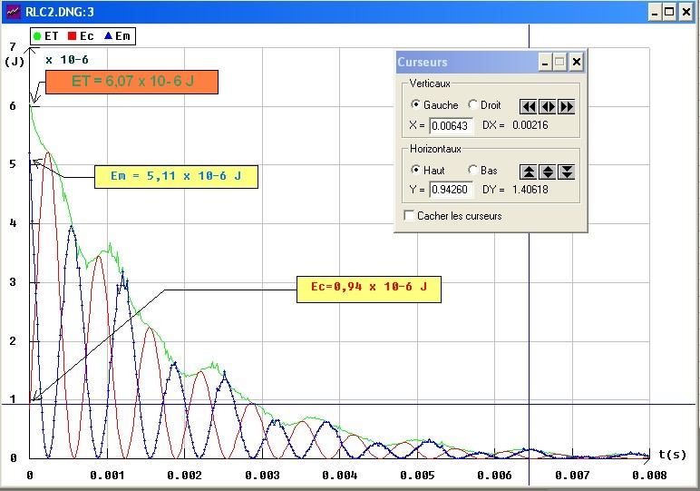Select the Gauche radio button
This screenshot has height=491, width=700.
[x=416, y=105]
